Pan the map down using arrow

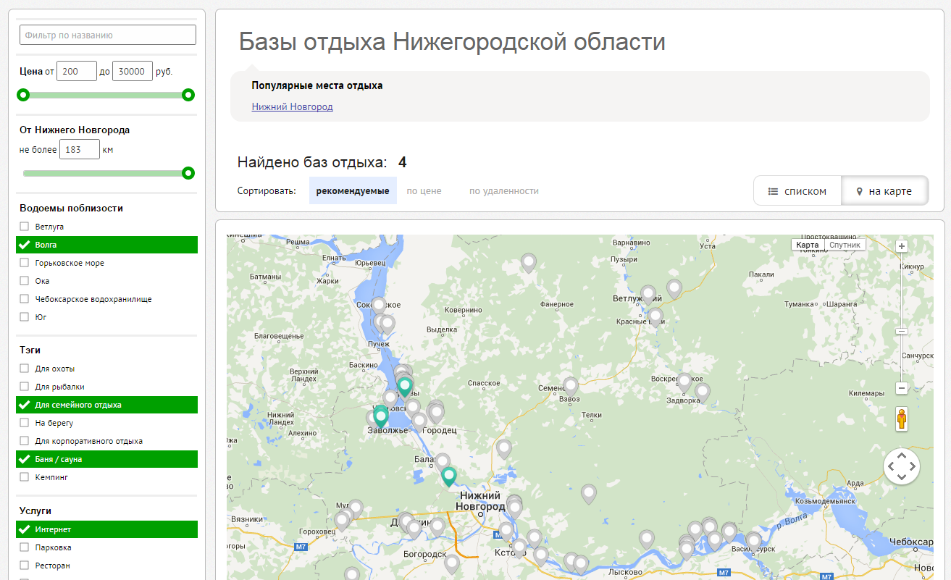click(x=902, y=477)
